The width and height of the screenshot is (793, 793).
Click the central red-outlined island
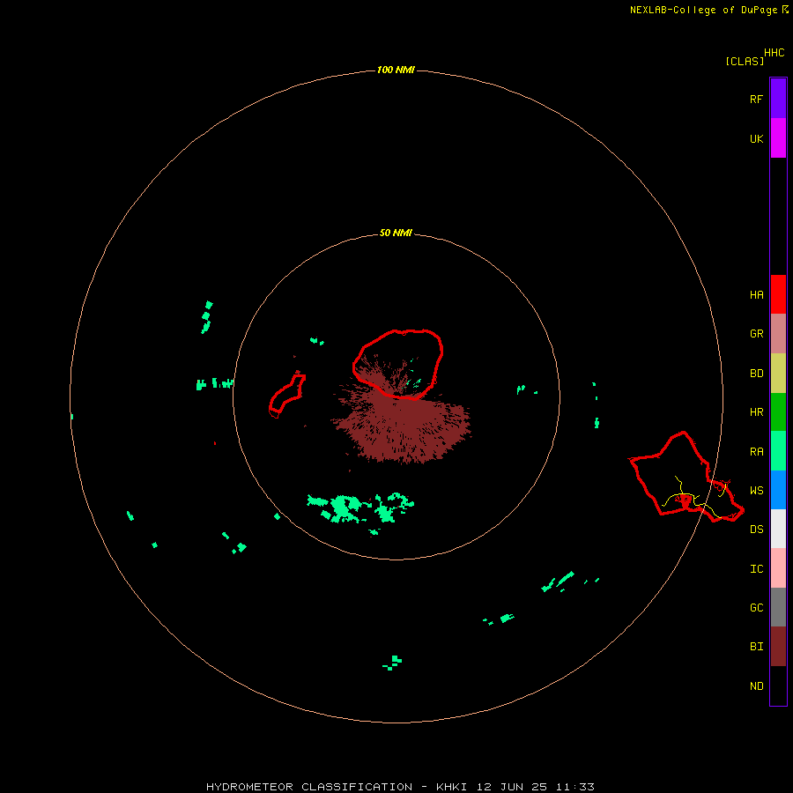398,364
